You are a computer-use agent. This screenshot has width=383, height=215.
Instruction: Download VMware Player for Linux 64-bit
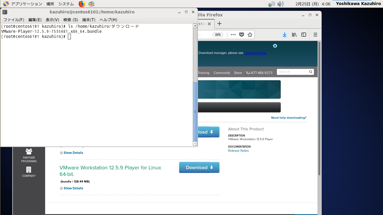[199, 168]
